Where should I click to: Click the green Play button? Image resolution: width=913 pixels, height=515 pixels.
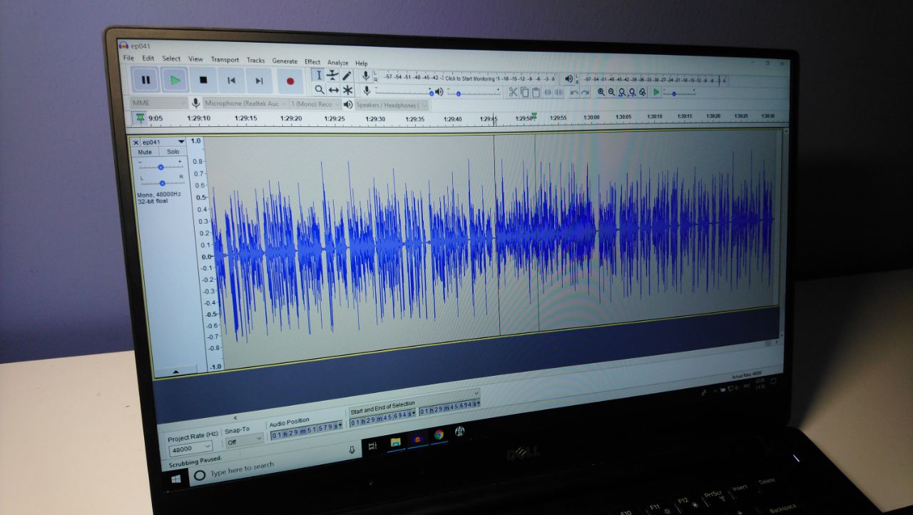click(174, 80)
